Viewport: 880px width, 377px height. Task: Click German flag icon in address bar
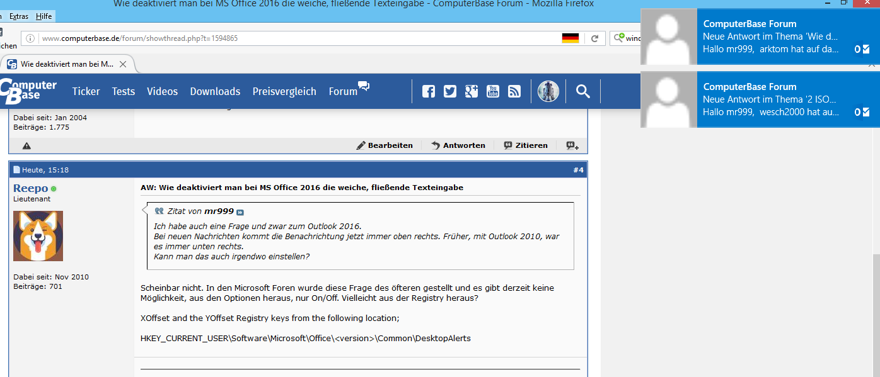point(570,38)
